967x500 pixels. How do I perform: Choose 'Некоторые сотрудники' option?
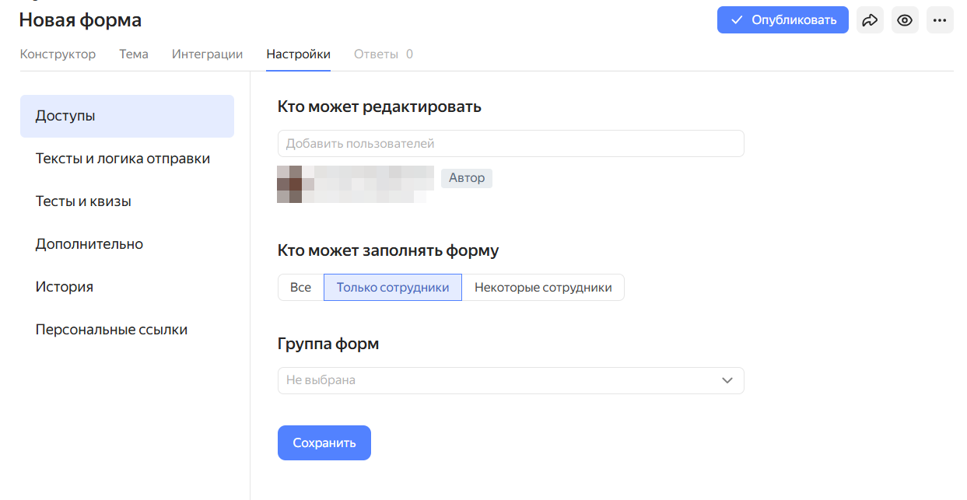click(x=543, y=287)
